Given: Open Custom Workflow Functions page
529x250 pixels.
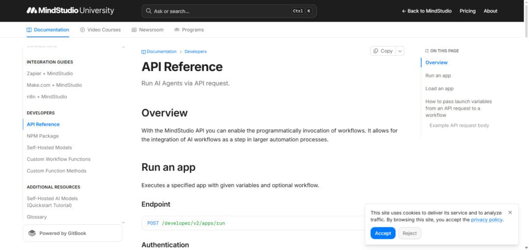Looking at the screenshot, I should [x=59, y=159].
